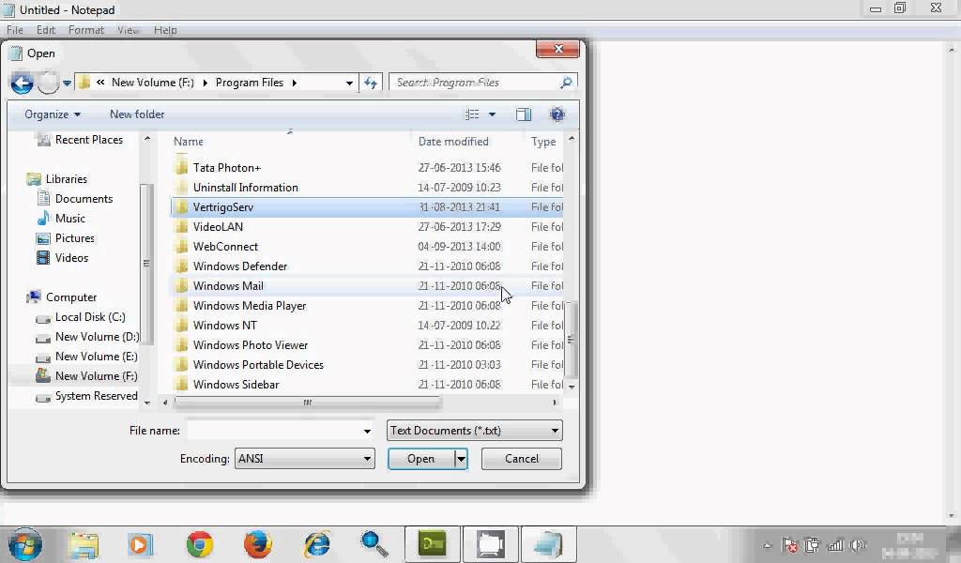Open Notepad's Edit menu
Image resolution: width=961 pixels, height=563 pixels.
(45, 29)
